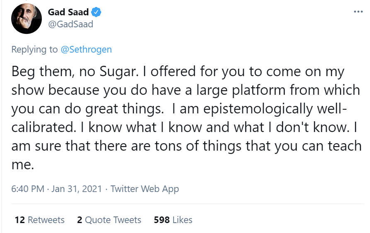Click the Jan 31, 2021 date
The width and height of the screenshot is (370, 233).
[76, 189]
